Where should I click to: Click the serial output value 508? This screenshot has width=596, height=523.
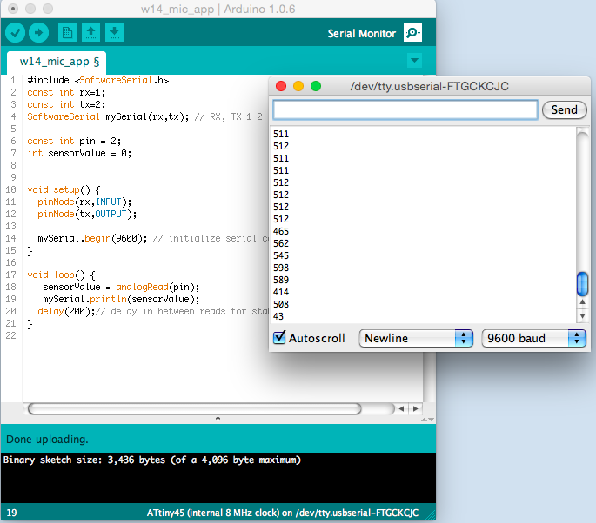281,304
